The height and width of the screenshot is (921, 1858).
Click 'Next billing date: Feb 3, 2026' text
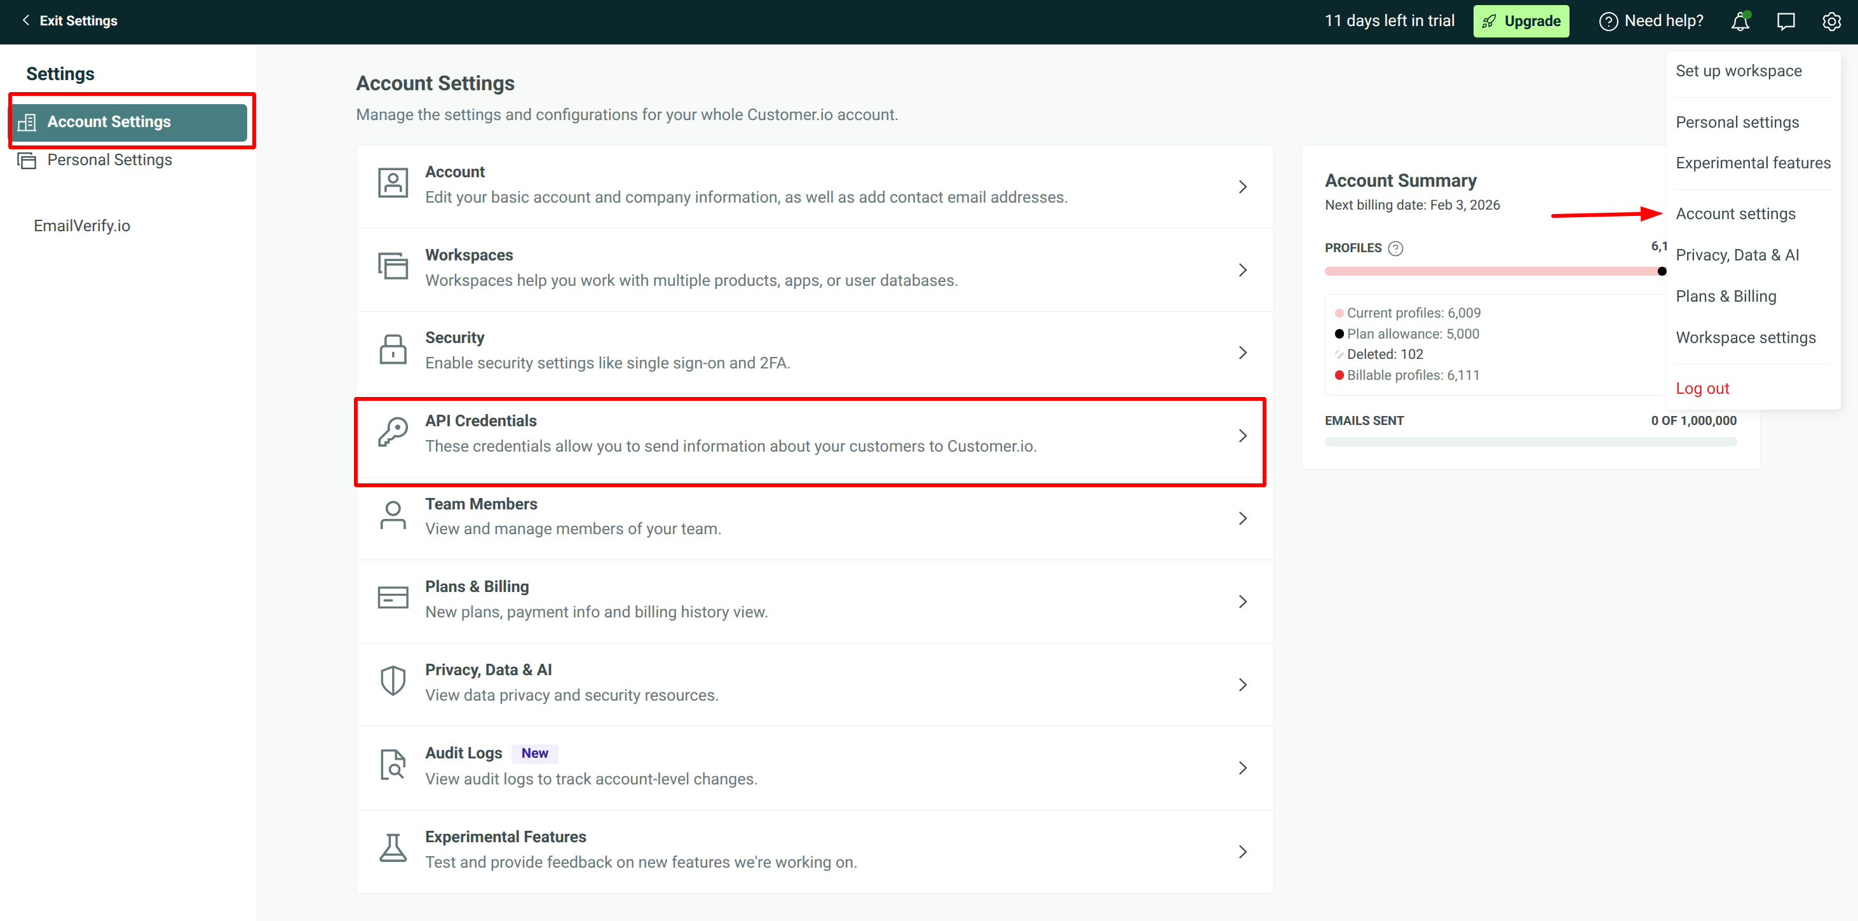coord(1411,205)
